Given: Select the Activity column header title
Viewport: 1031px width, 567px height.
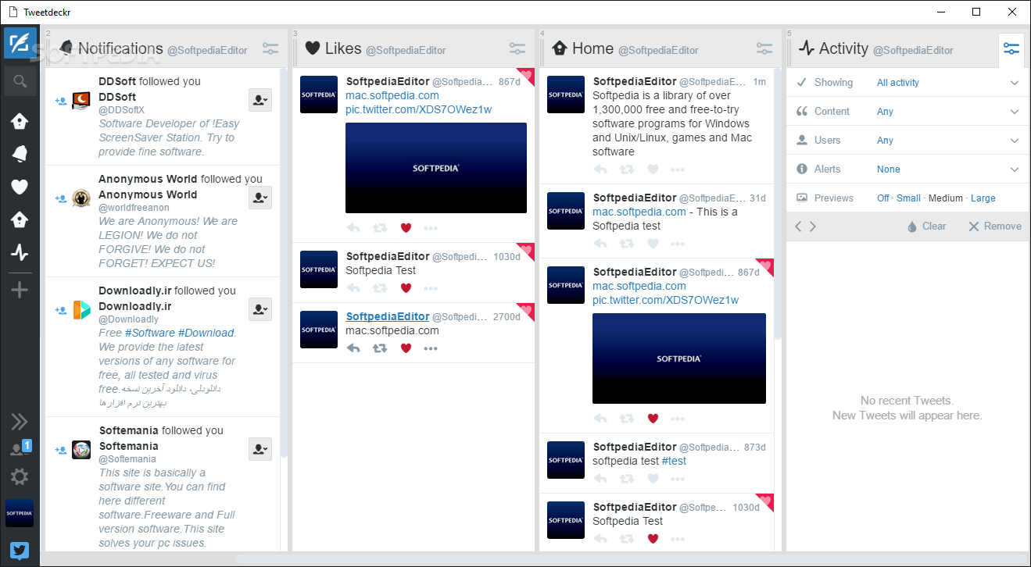Looking at the screenshot, I should [843, 48].
